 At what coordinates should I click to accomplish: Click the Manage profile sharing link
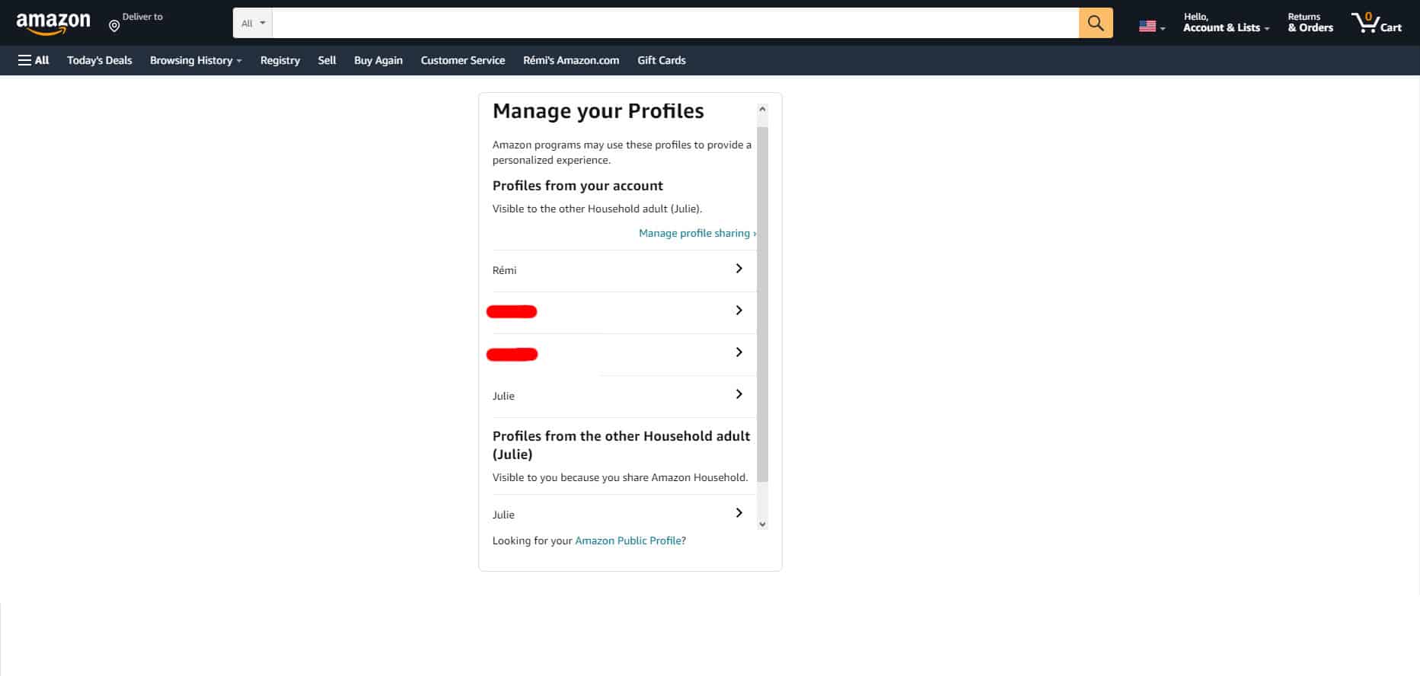pos(697,233)
